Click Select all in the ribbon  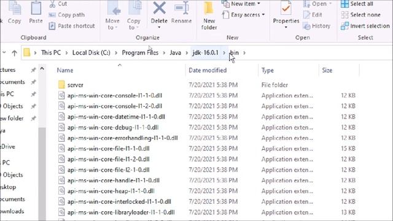[x=357, y=4]
